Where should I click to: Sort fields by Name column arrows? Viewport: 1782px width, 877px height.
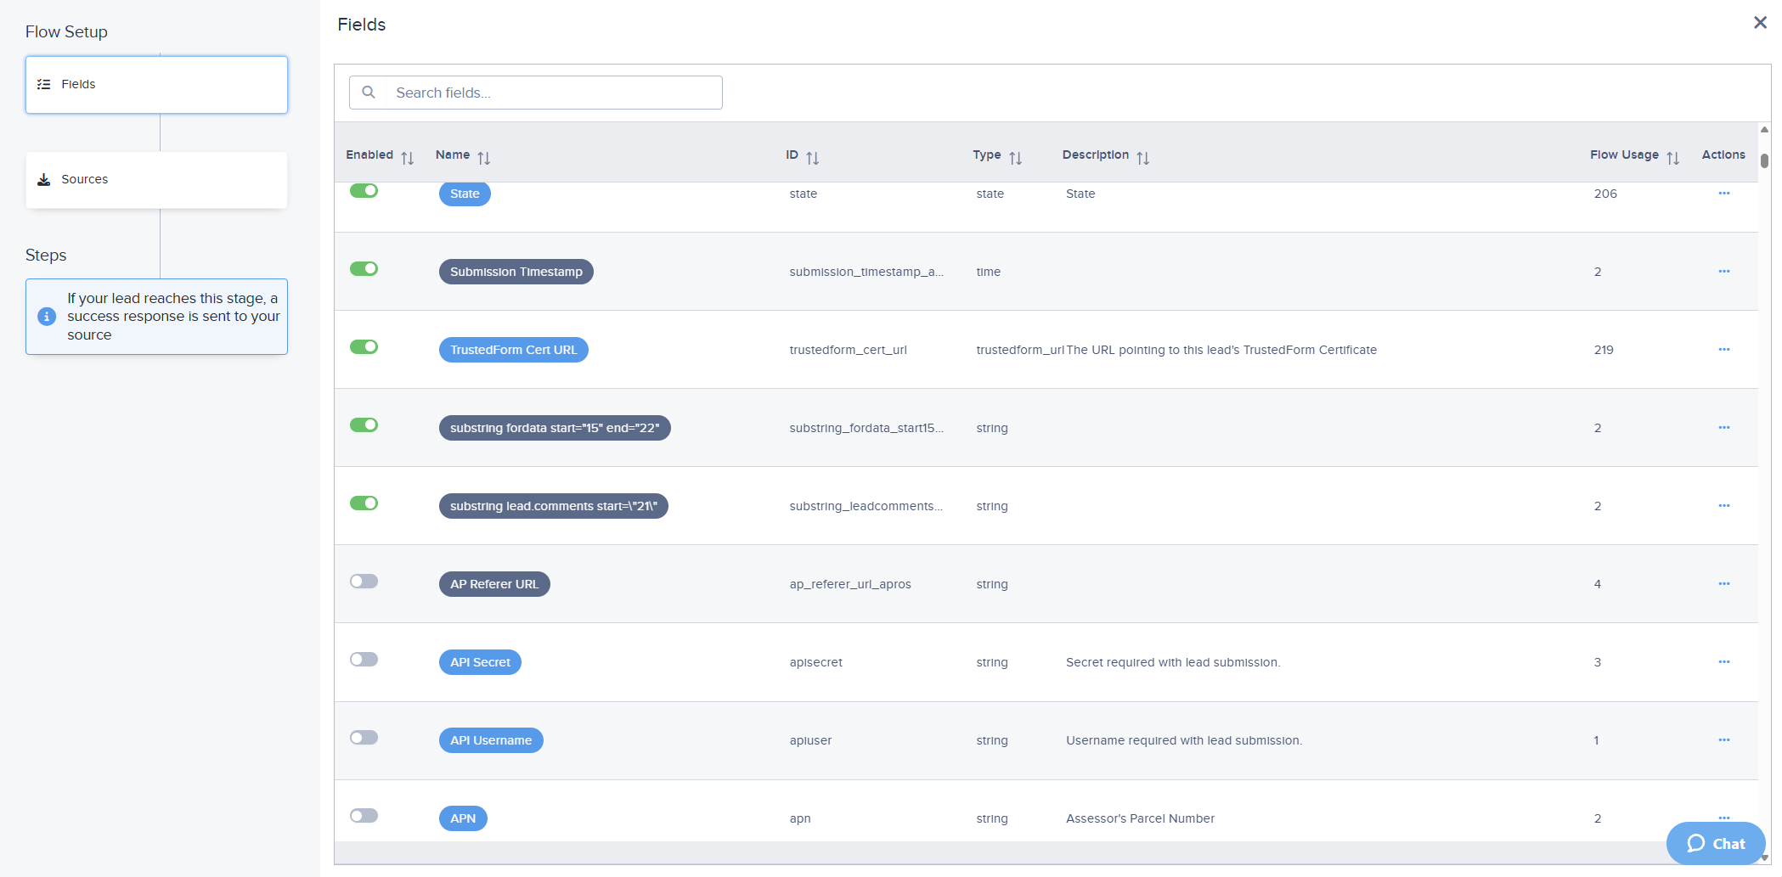(484, 158)
